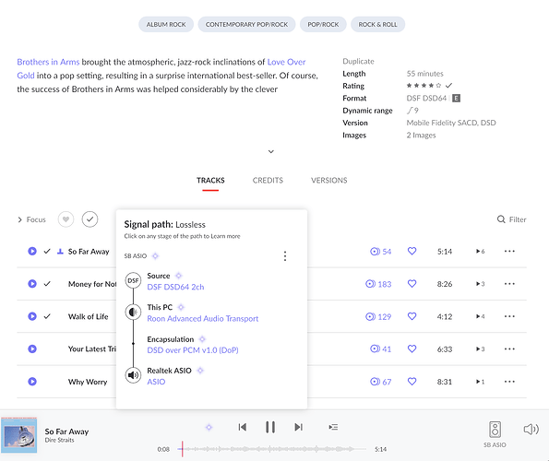Open the Love Over Gold link

click(286, 62)
